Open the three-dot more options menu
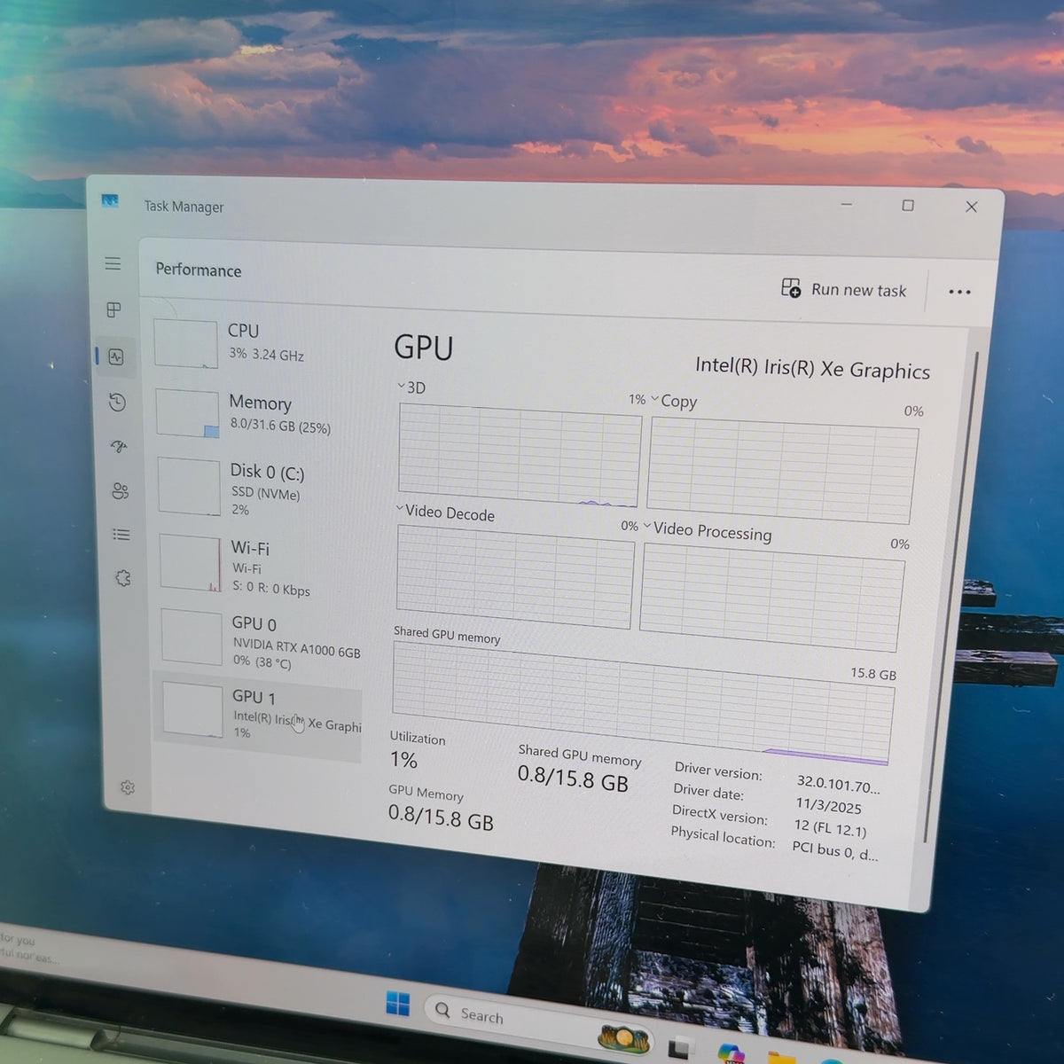 pos(959,292)
